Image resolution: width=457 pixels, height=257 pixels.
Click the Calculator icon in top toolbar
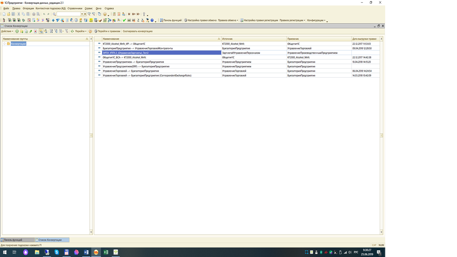(114, 14)
